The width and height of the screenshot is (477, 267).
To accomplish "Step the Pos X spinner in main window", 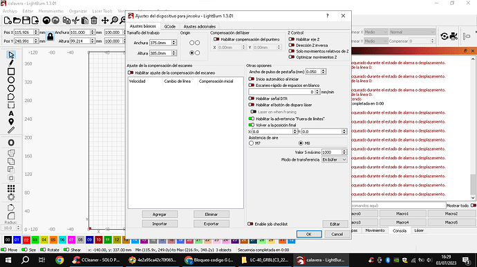I will point(36,32).
